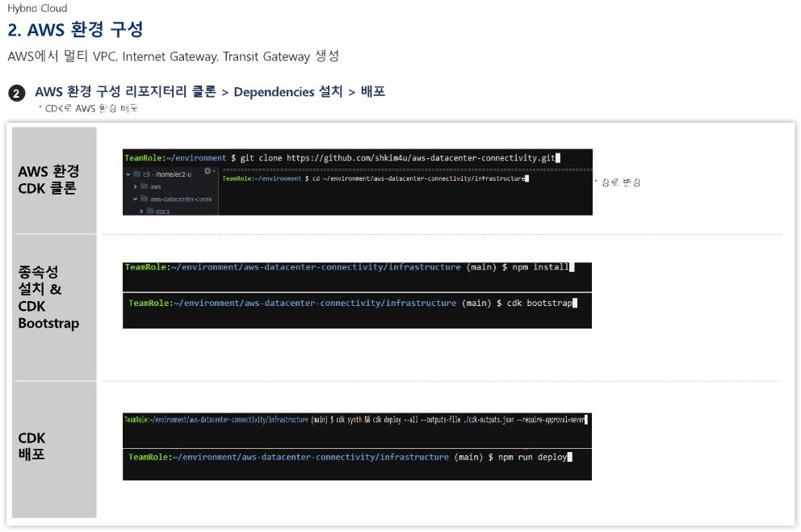This screenshot has height=532, width=801.
Task: Click the 'CDK로 AWS 환경 배포' footnote
Action: coord(91,108)
